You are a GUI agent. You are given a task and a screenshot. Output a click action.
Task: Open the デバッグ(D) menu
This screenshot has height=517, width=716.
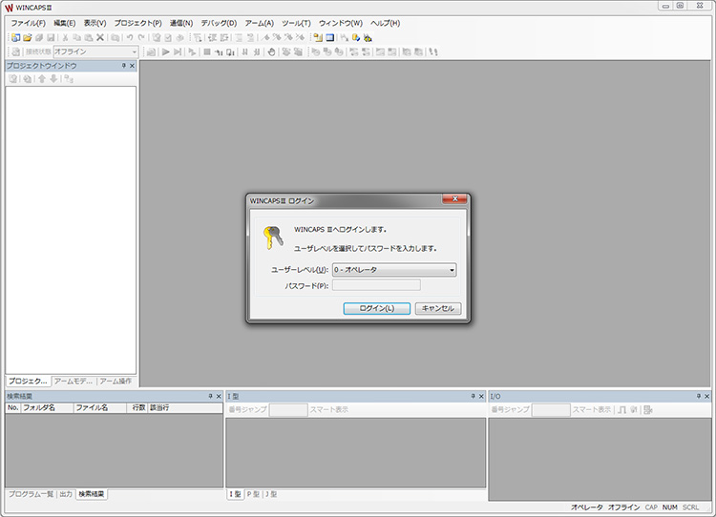pos(219,23)
